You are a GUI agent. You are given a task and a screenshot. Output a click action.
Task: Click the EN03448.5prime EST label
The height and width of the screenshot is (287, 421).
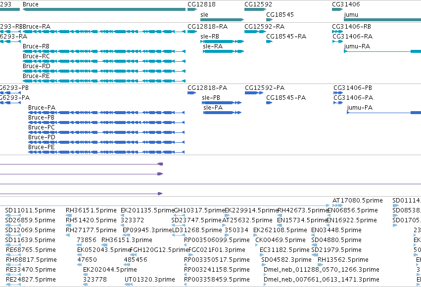coord(336,230)
